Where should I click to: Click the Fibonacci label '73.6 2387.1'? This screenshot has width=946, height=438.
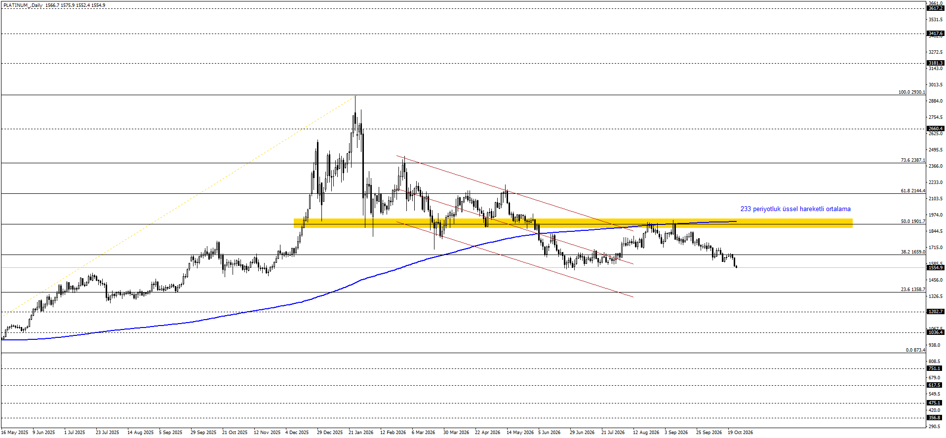pyautogui.click(x=913, y=160)
